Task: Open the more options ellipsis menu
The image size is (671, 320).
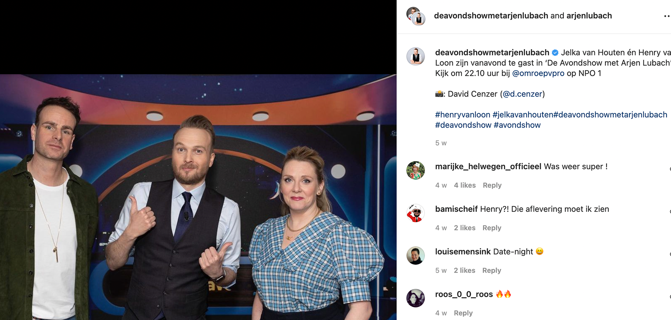Action: pyautogui.click(x=667, y=16)
